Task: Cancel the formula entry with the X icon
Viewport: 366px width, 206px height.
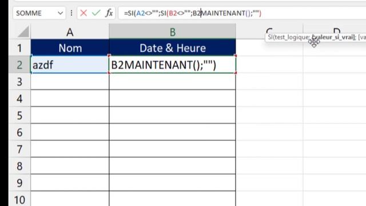Action: [83, 13]
